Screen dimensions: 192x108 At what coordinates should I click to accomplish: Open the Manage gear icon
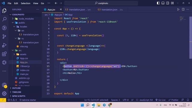4,94
